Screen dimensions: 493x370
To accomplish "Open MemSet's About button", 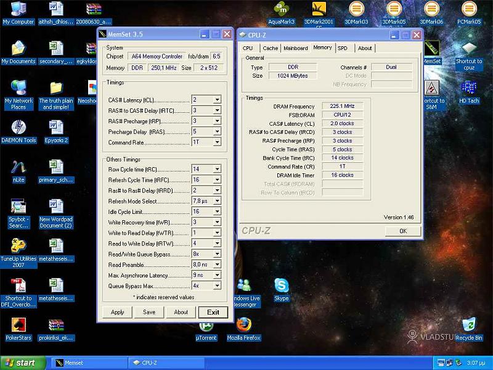I will [181, 312].
